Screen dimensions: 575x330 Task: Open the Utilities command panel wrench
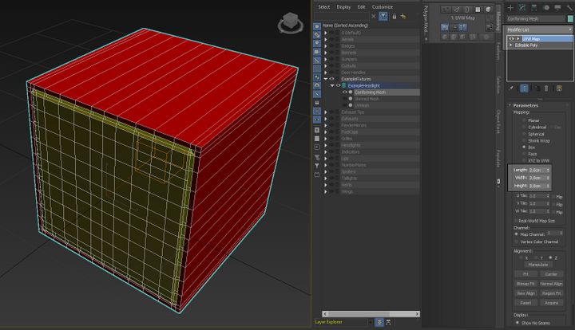[x=569, y=8]
